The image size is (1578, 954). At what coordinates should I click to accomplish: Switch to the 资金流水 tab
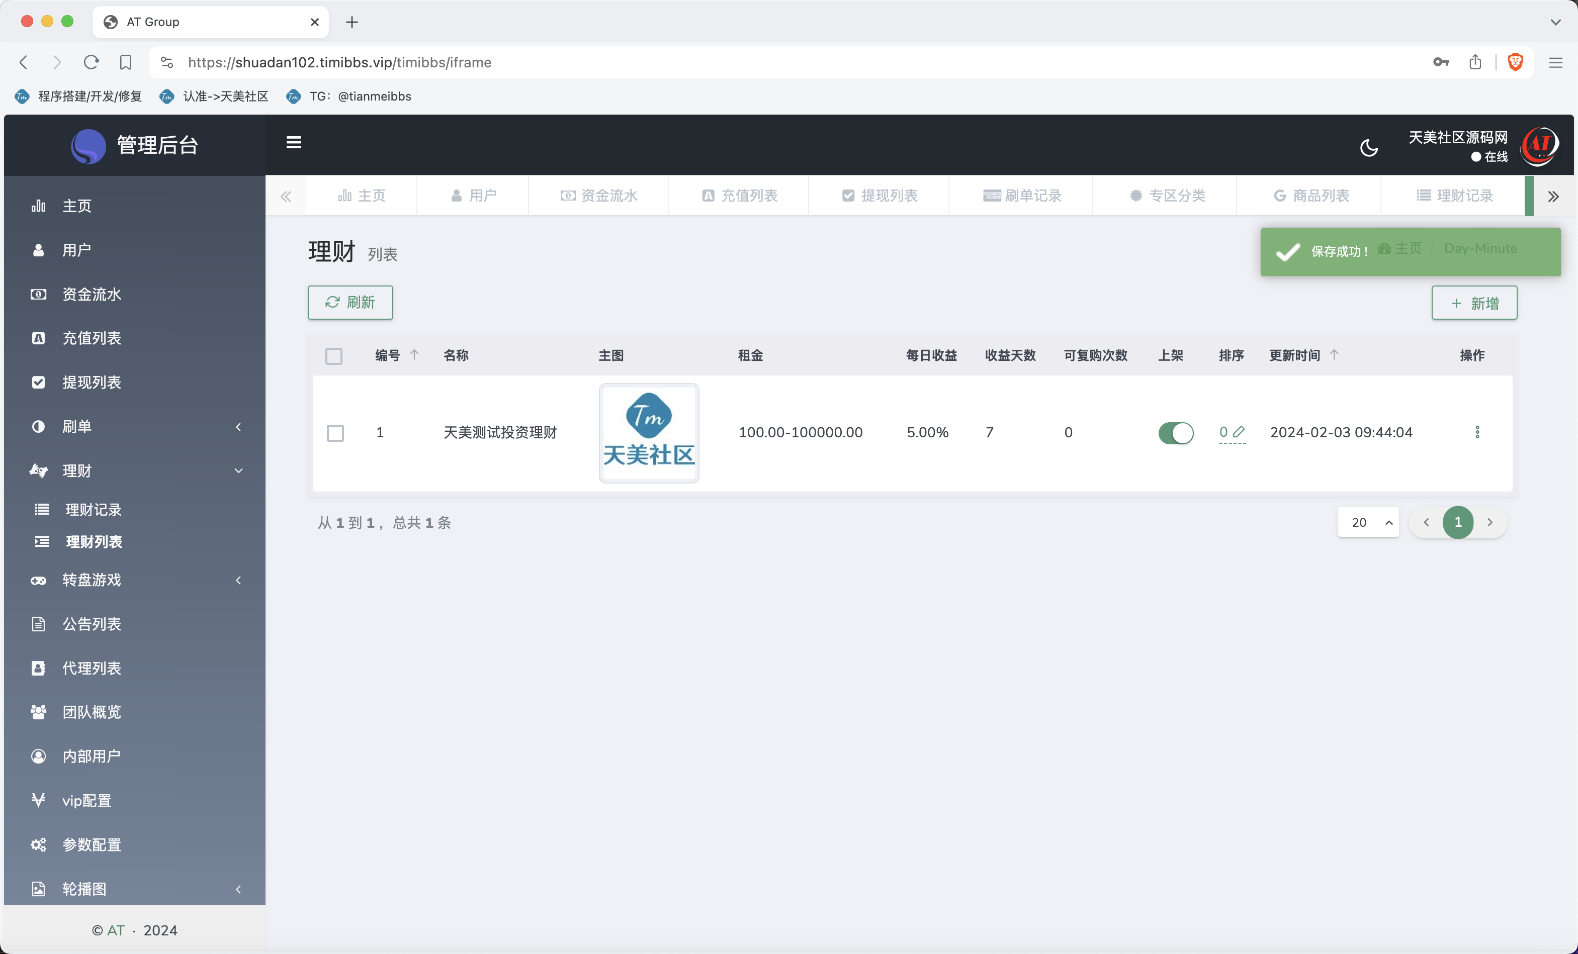pos(599,196)
